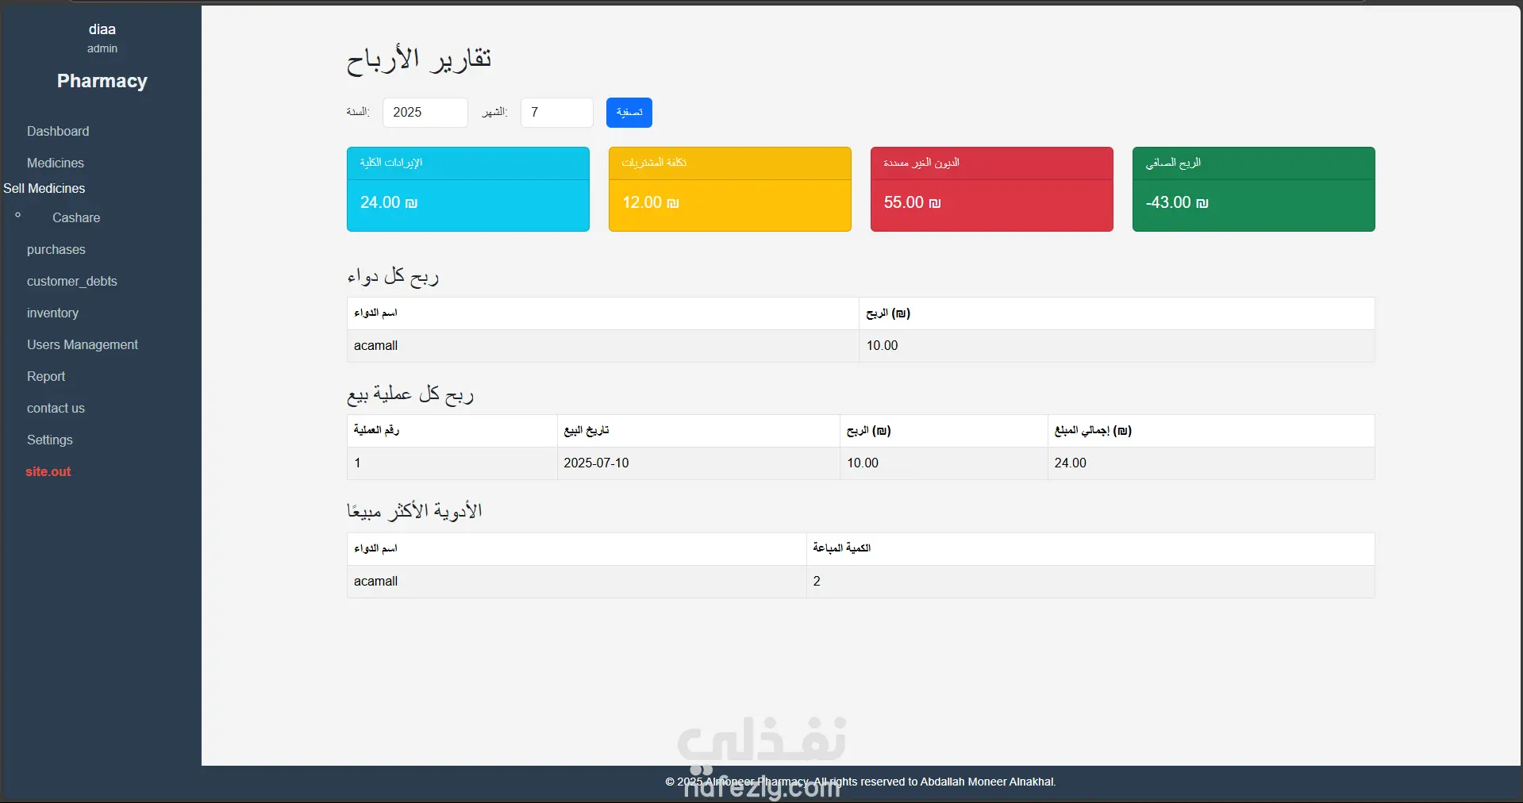1523x803 pixels.
Task: Select the red unpaid debts card
Action: pos(992,189)
